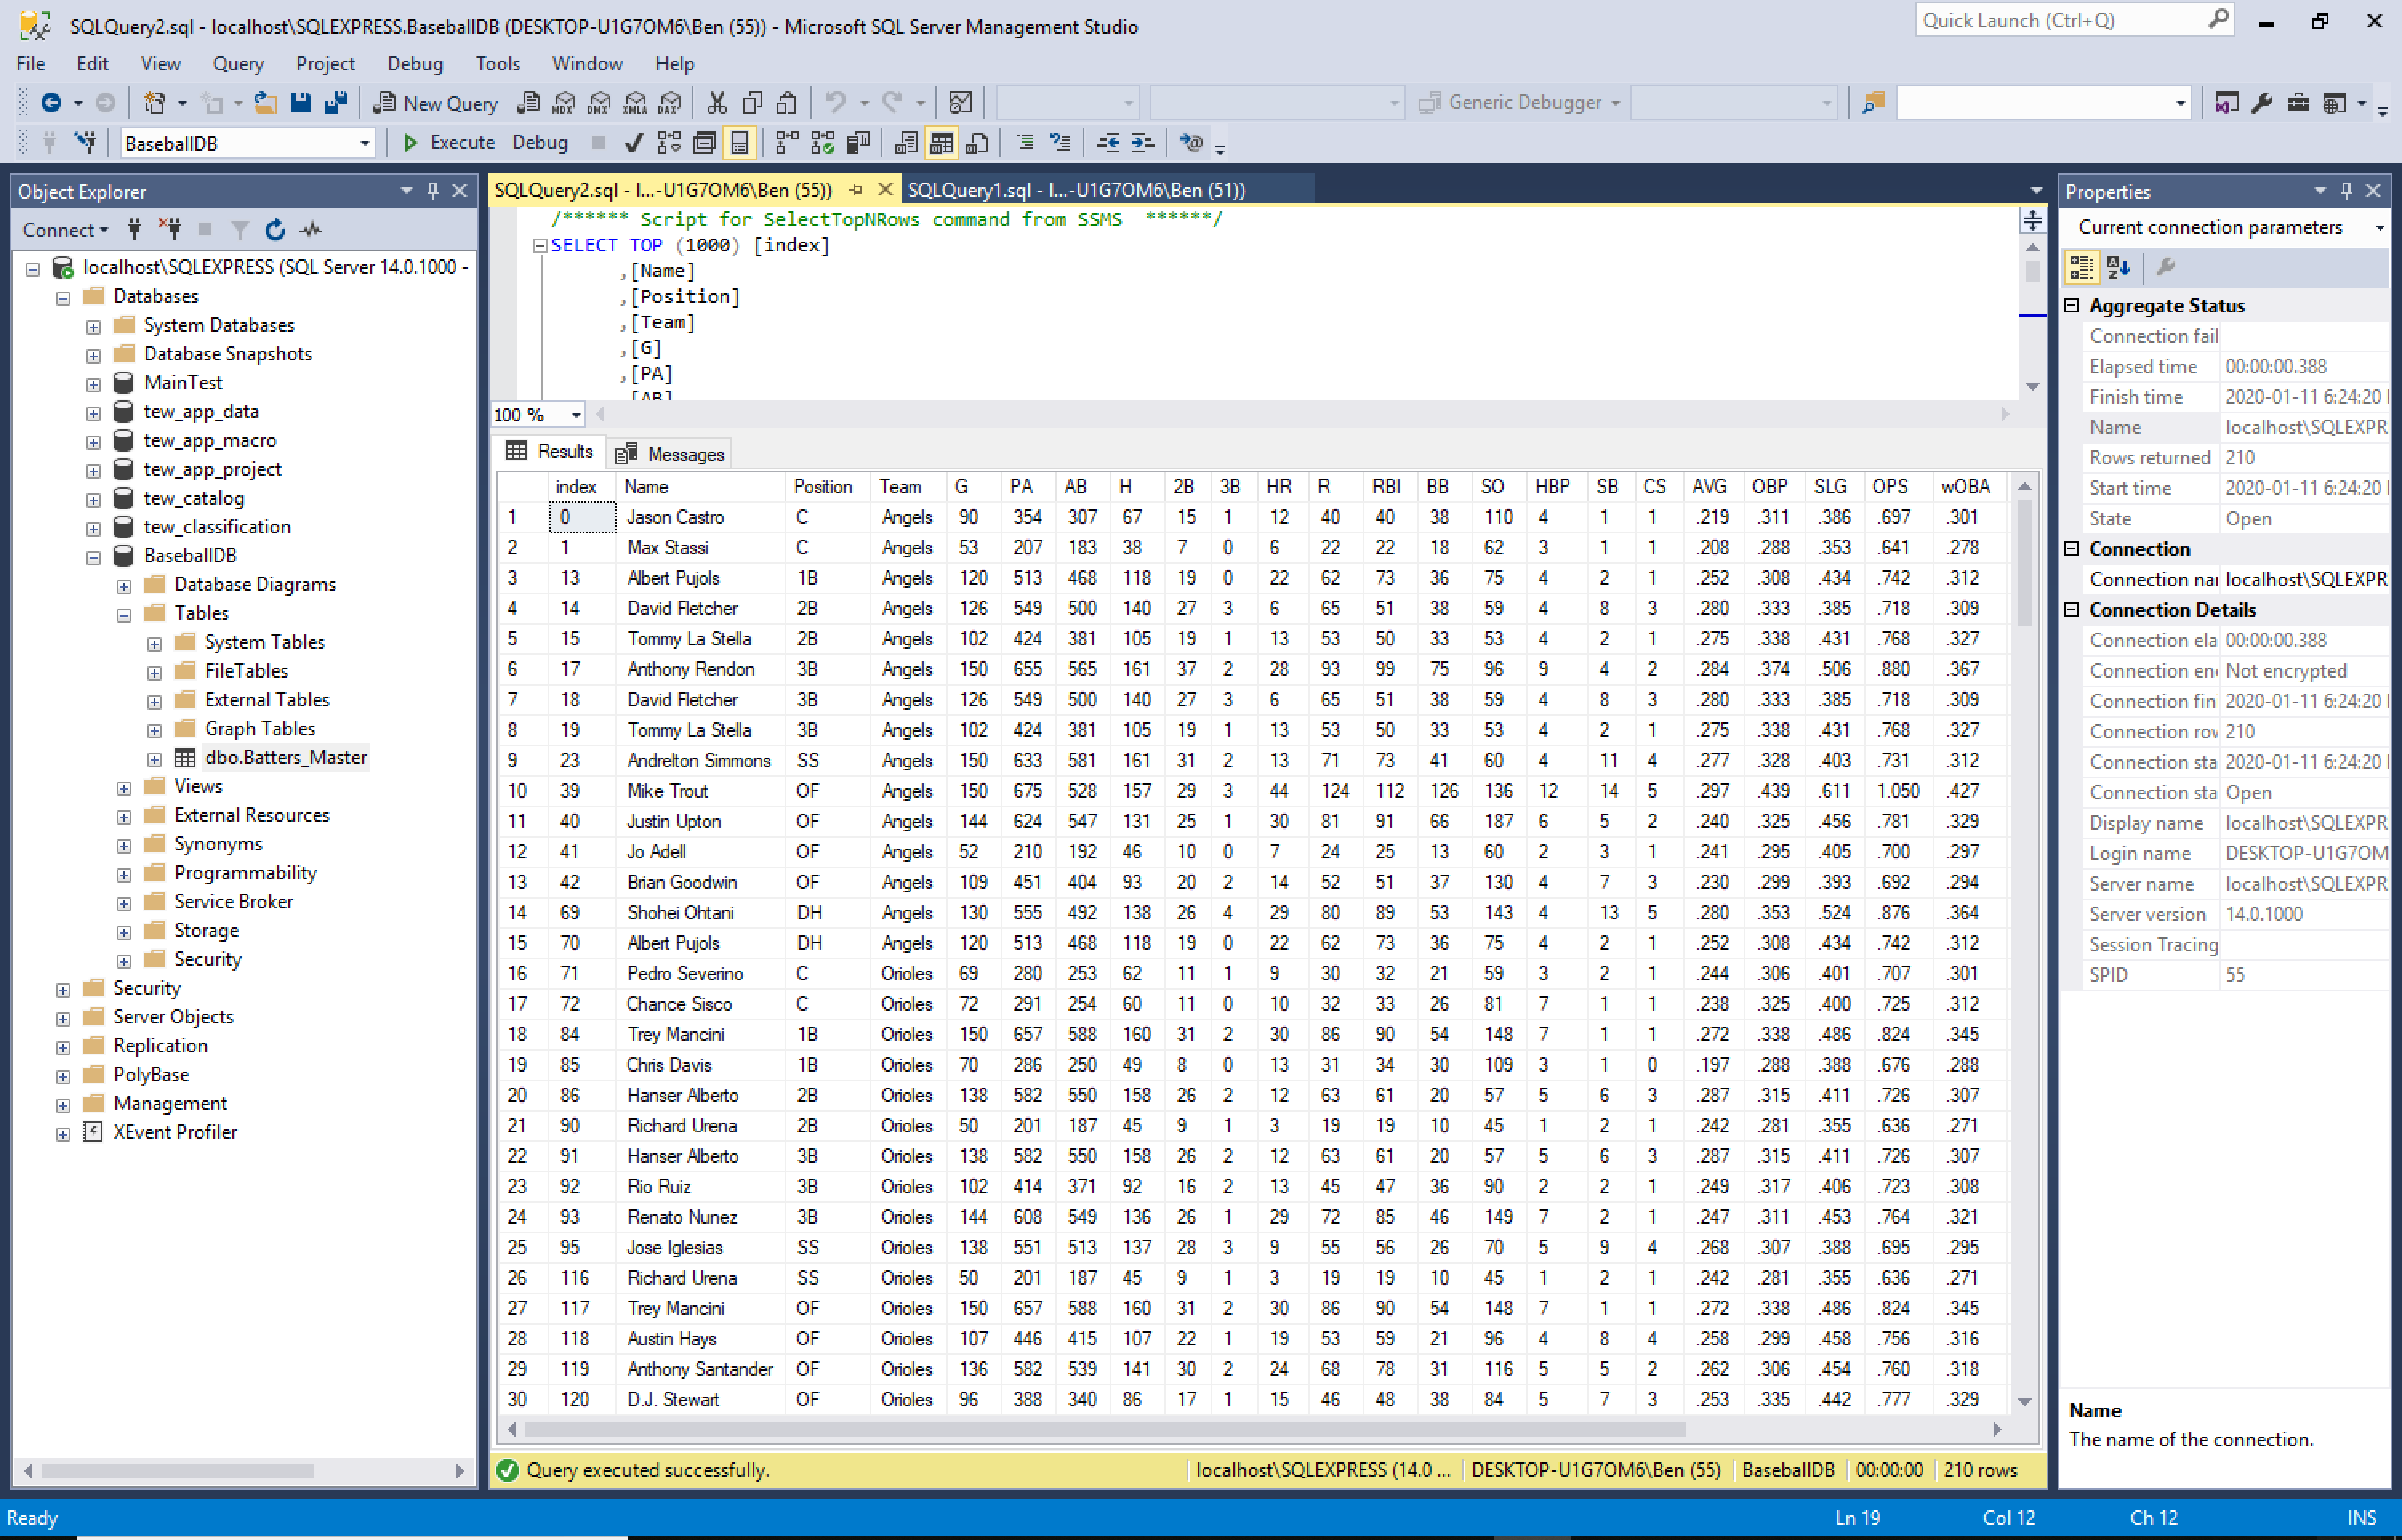Click the Execute button
This screenshot has width=2402, height=1540.
(449, 143)
